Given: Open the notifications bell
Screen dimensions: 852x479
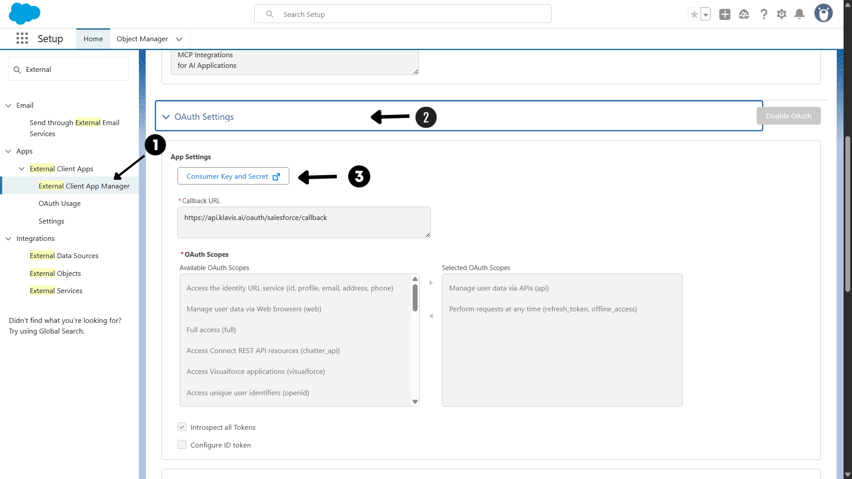Looking at the screenshot, I should pos(799,14).
